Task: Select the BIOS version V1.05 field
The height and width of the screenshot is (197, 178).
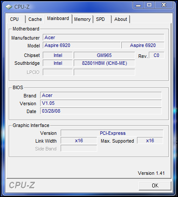Action: [x=101, y=103]
